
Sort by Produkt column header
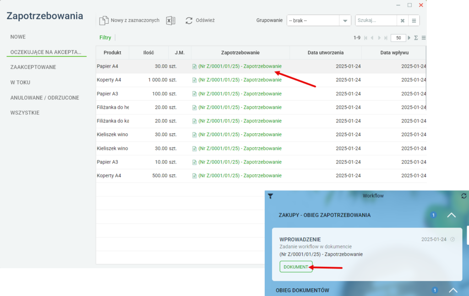pyautogui.click(x=113, y=53)
